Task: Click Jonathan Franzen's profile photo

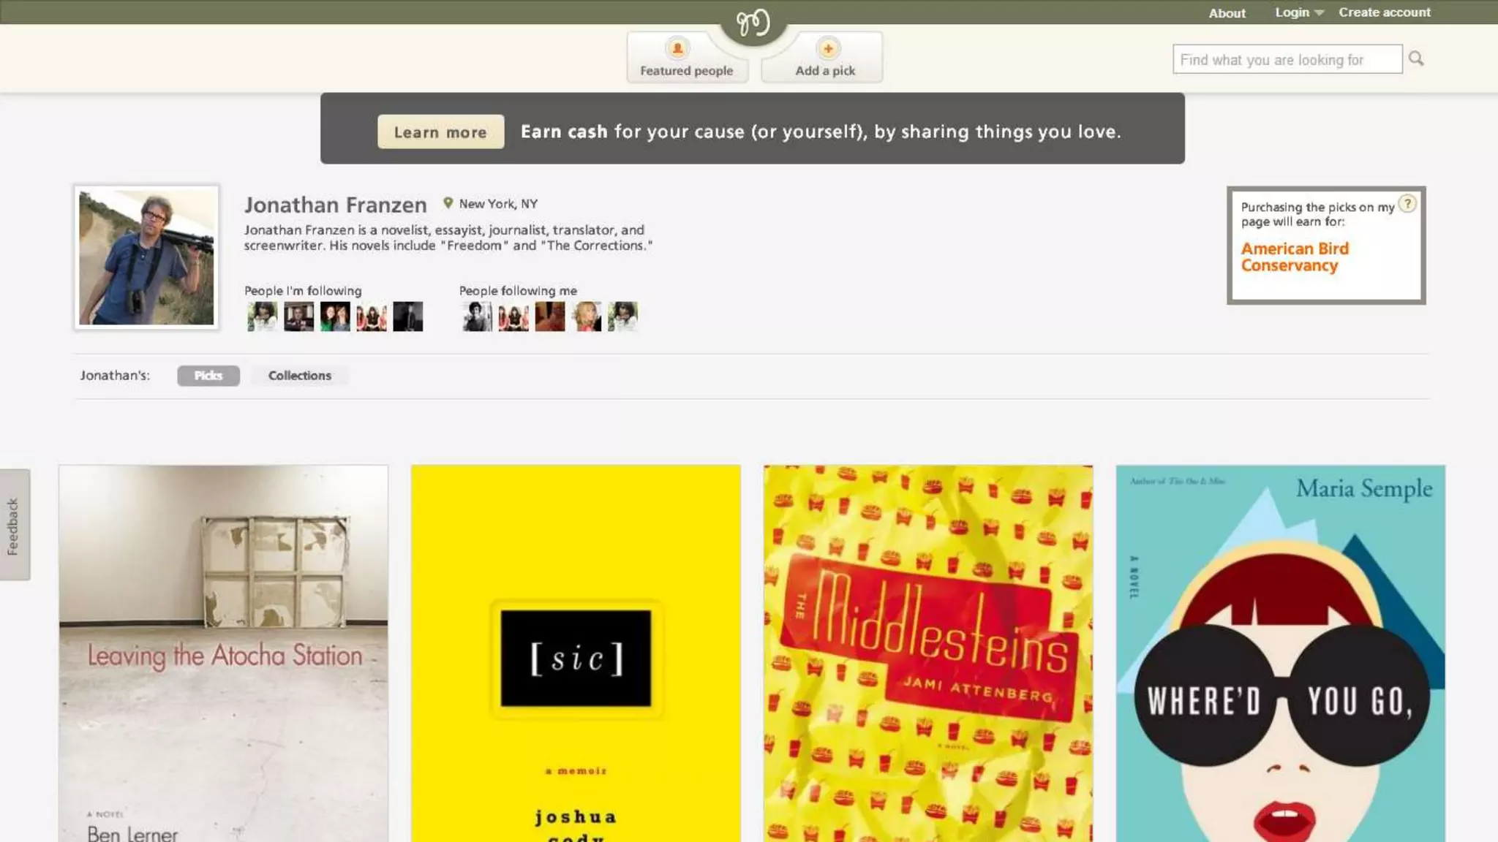Action: [146, 257]
